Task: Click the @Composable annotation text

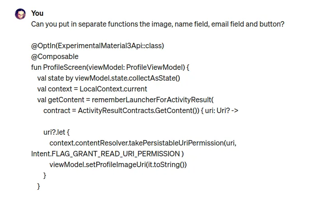Action: 55,56
